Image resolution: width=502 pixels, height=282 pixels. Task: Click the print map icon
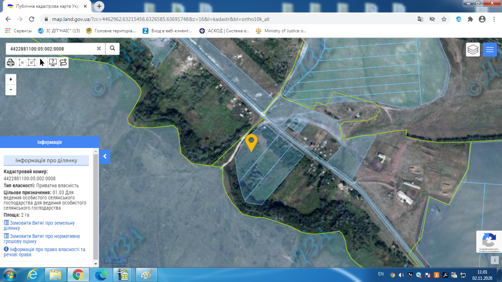click(x=11, y=63)
